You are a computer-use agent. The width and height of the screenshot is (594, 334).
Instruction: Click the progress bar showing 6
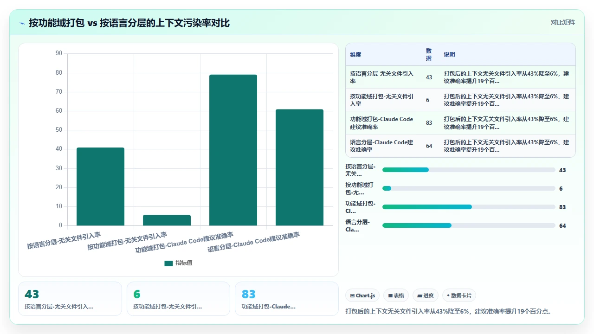coord(469,188)
